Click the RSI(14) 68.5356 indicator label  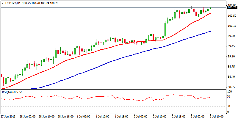click(12, 92)
